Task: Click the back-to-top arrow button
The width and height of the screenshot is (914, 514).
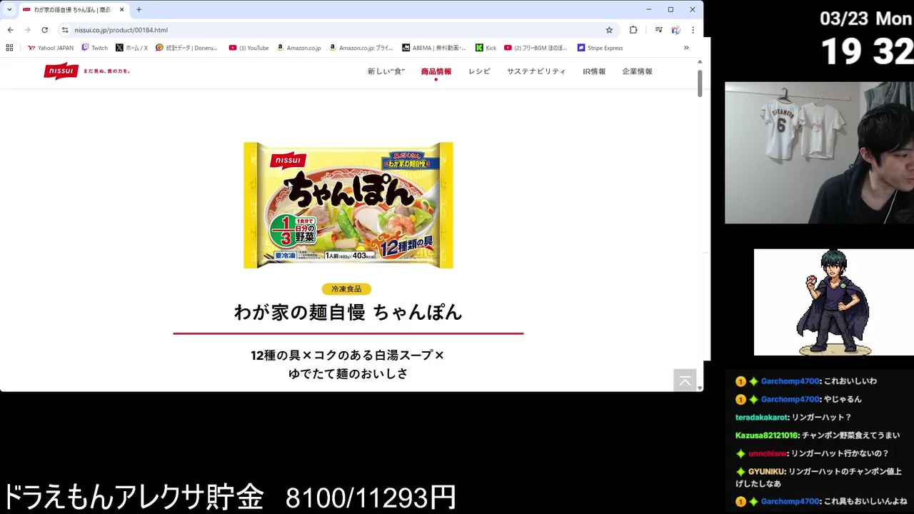Action: pos(685,381)
